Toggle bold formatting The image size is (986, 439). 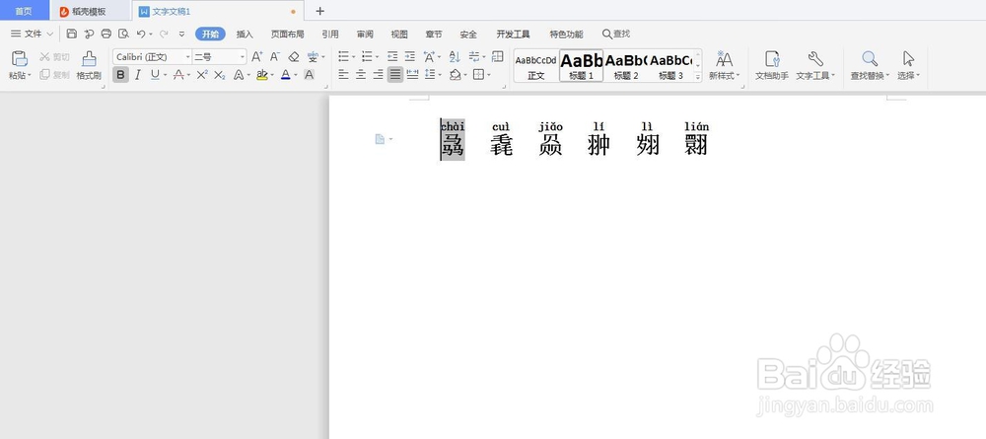pos(120,75)
